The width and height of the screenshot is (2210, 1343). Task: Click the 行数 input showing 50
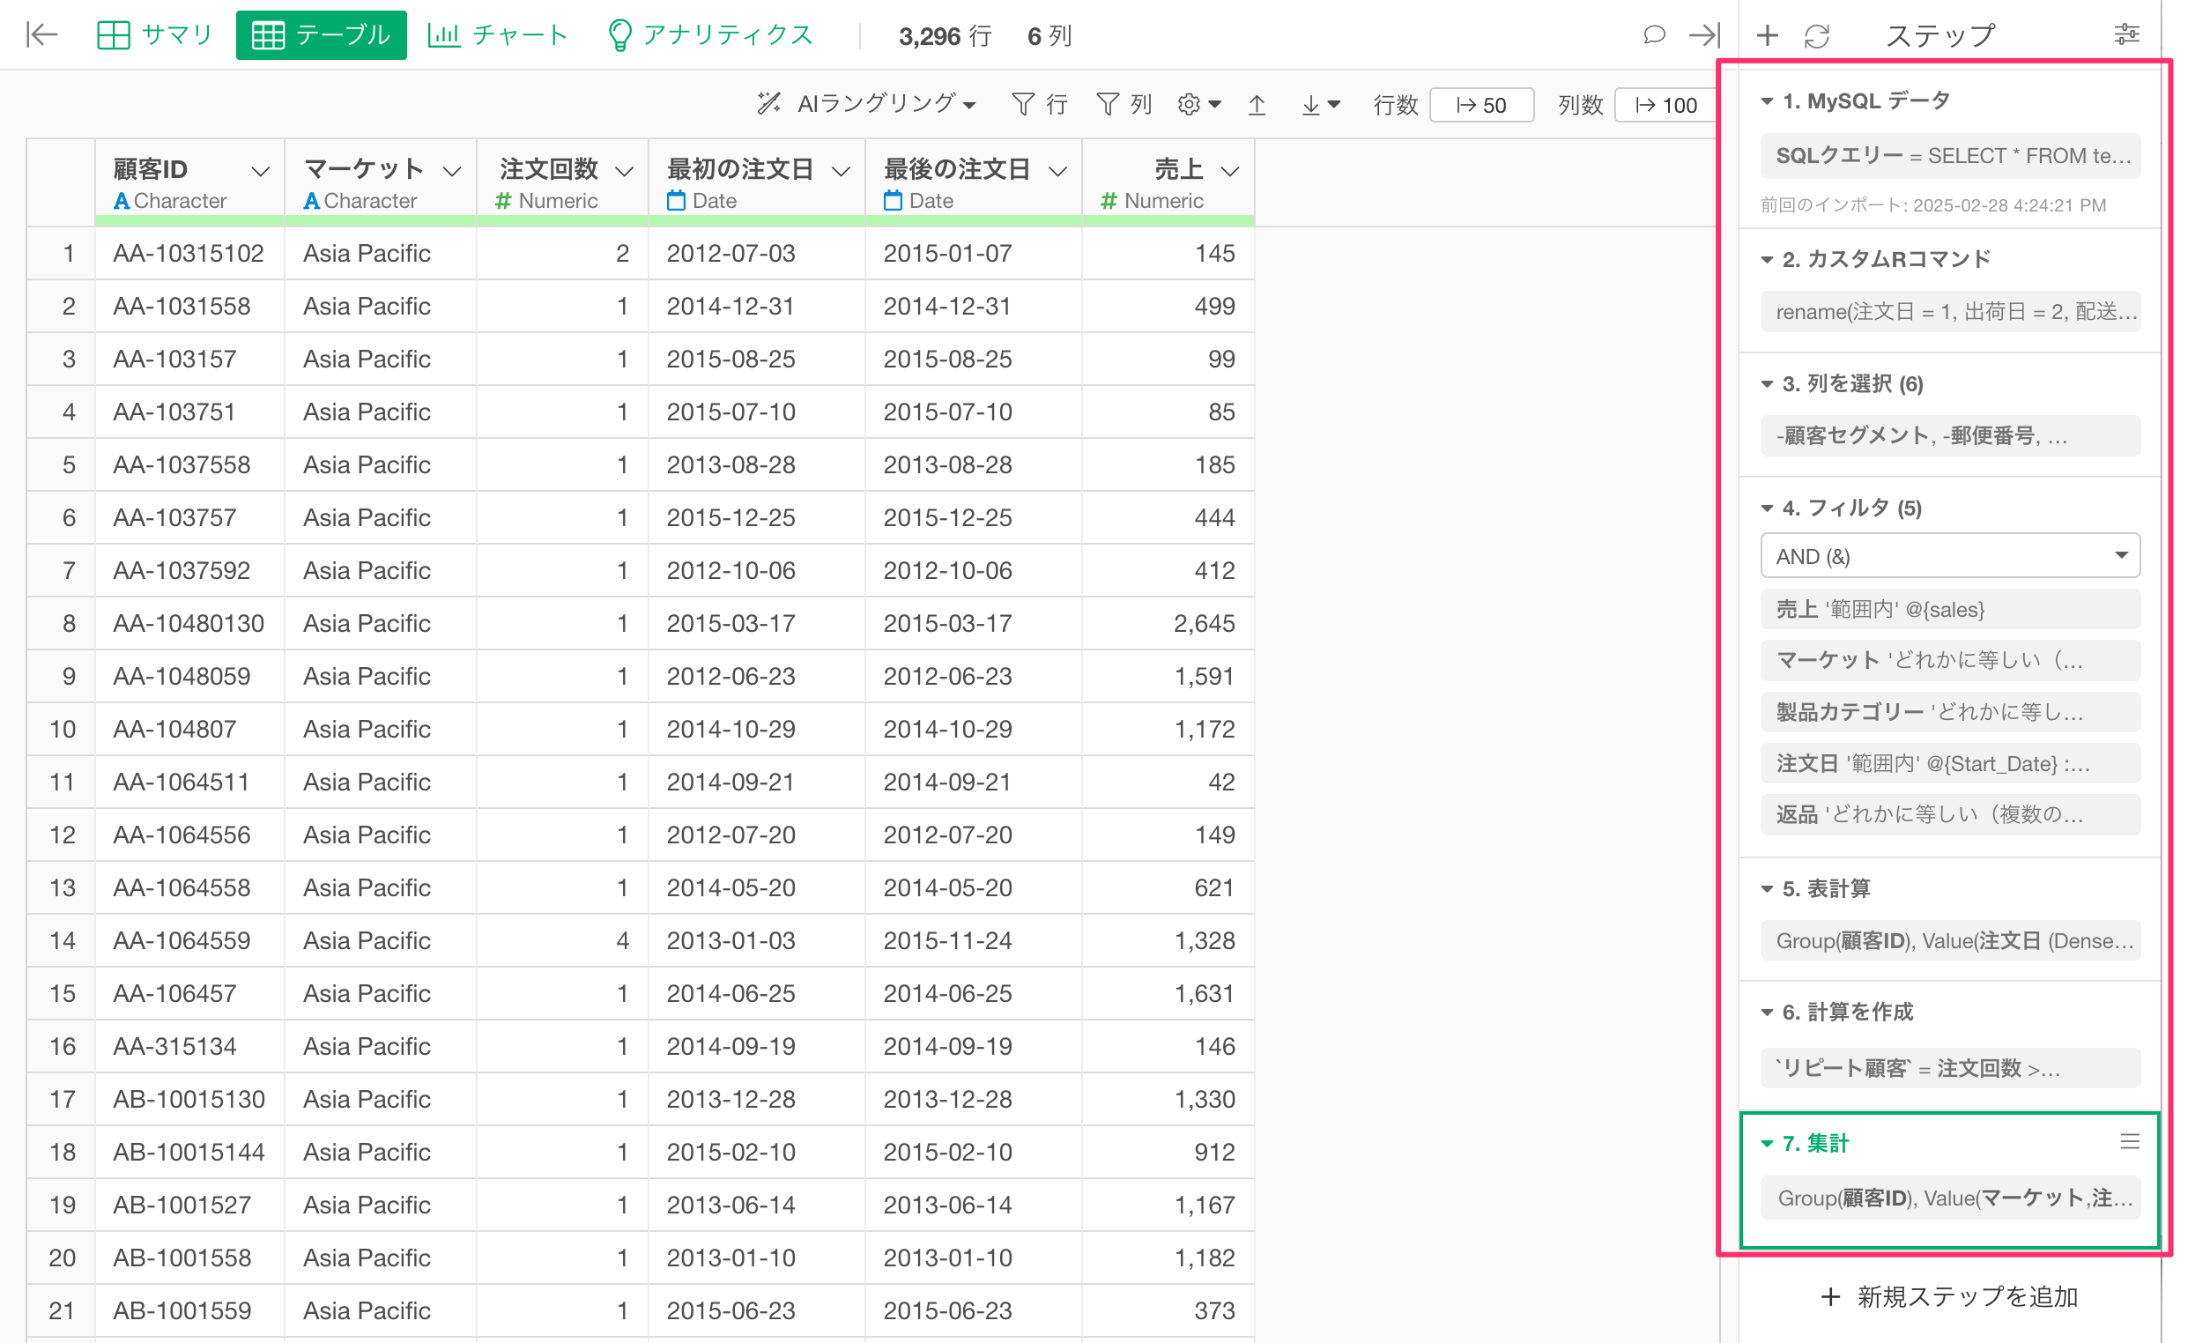tap(1480, 105)
